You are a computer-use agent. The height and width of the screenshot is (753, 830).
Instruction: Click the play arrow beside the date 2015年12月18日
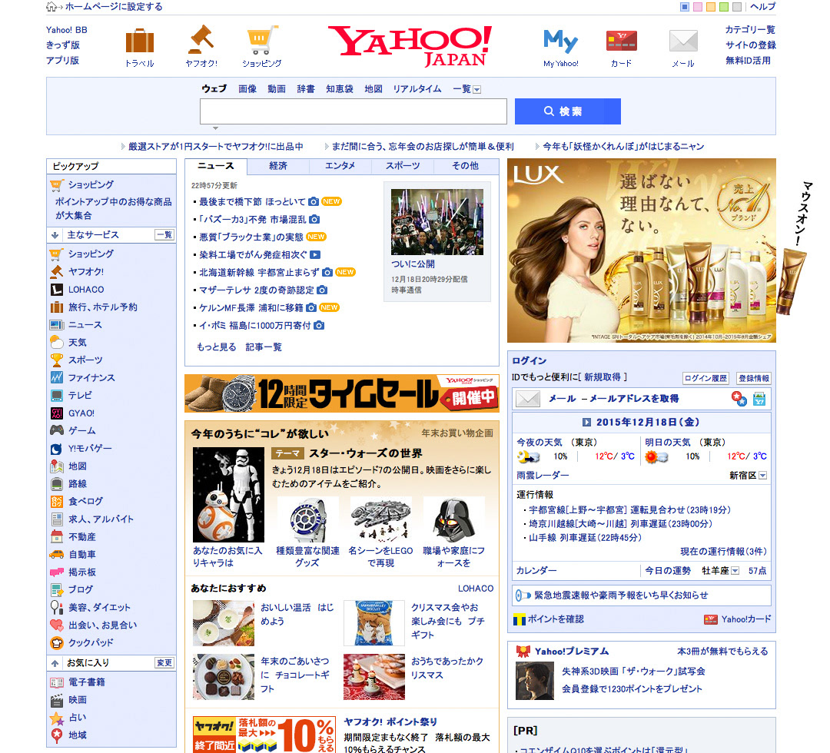(586, 422)
